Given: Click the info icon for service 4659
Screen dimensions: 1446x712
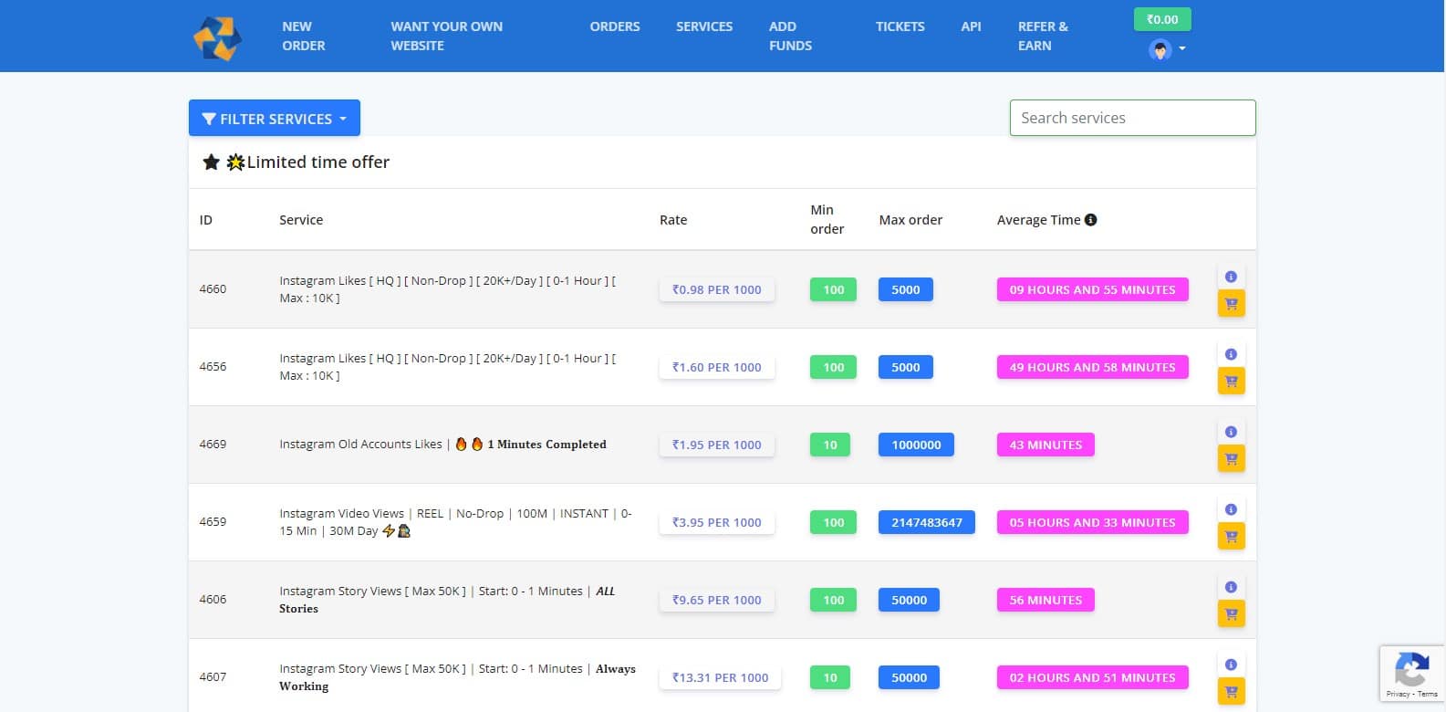Looking at the screenshot, I should coord(1231,509).
